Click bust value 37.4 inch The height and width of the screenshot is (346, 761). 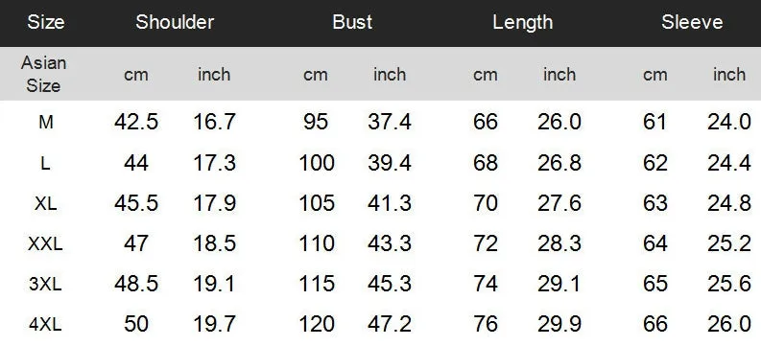tap(390, 122)
